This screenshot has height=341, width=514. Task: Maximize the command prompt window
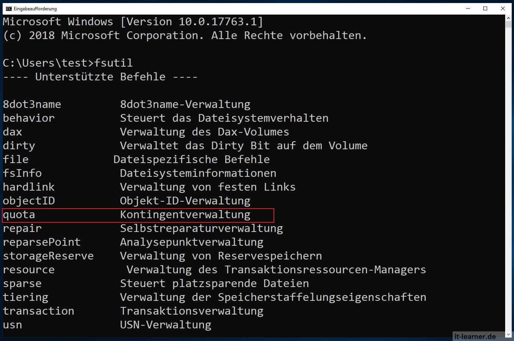485,8
